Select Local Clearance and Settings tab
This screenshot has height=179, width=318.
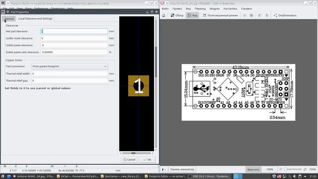[35, 18]
